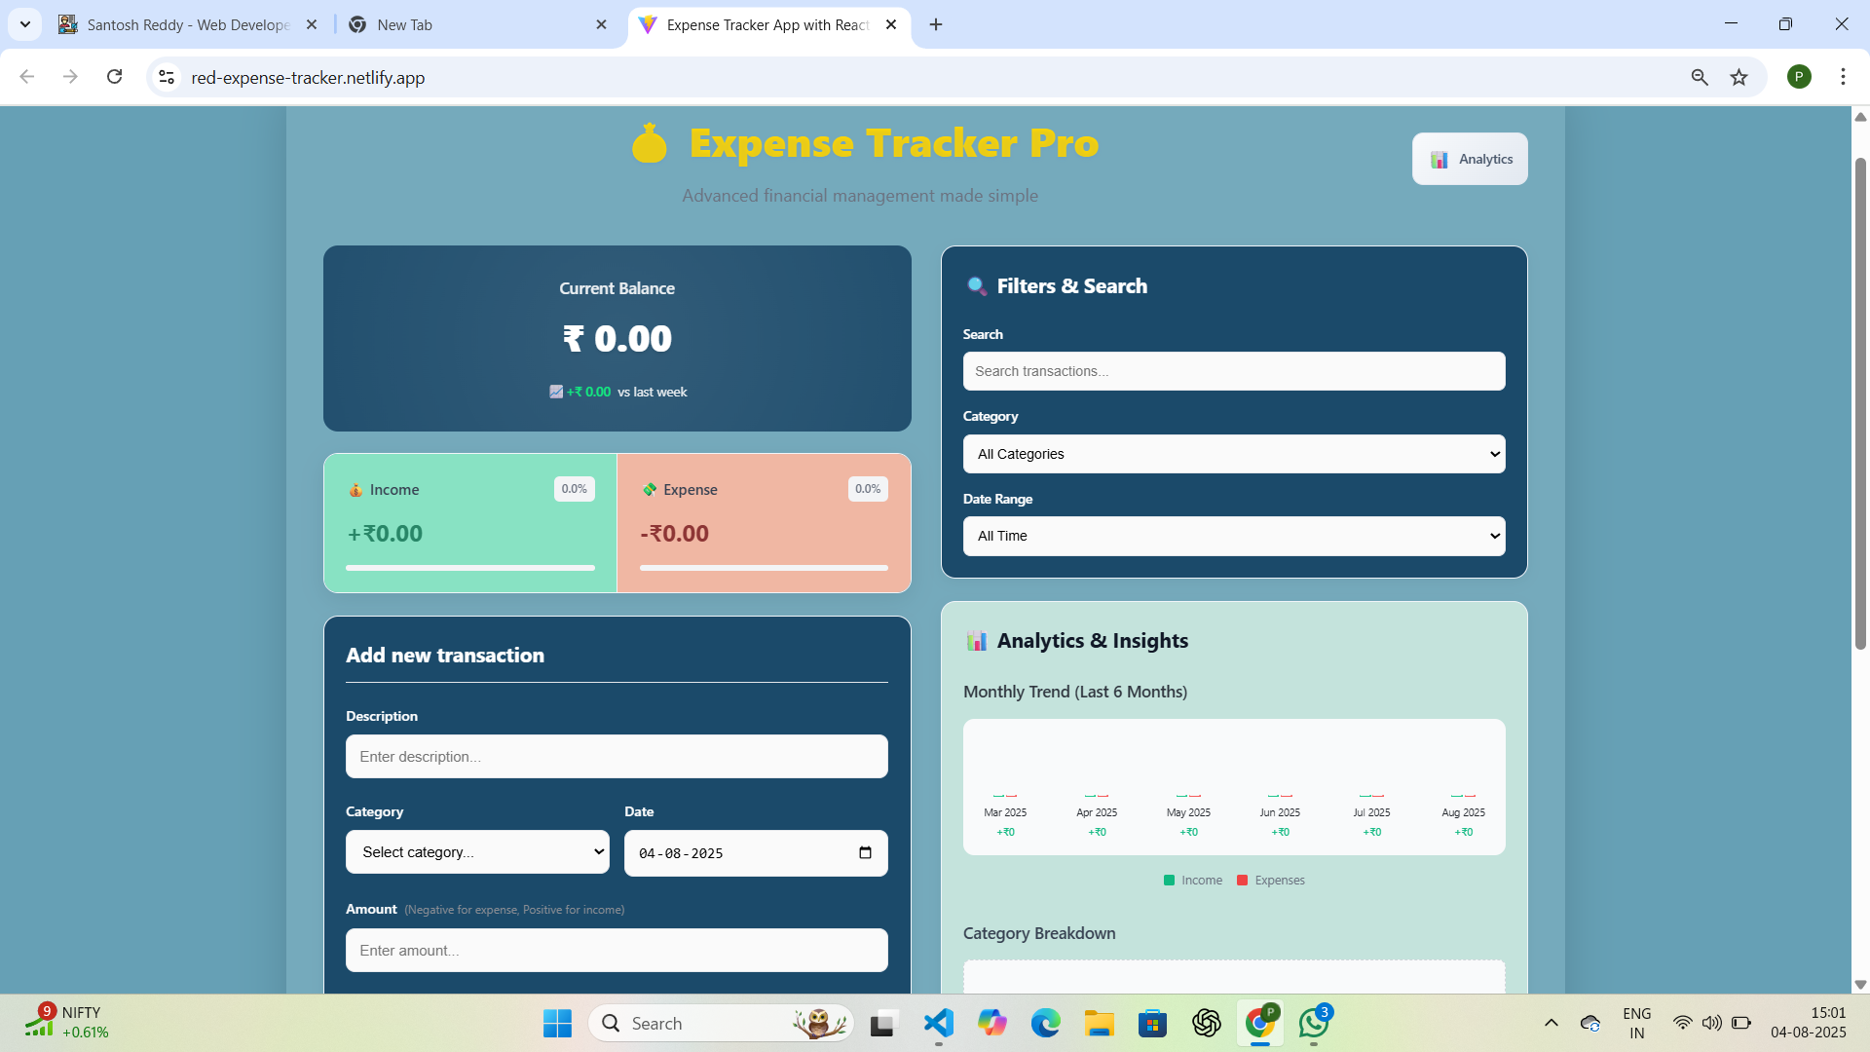This screenshot has width=1870, height=1052.
Task: Click the money bag logo icon
Action: (x=649, y=143)
